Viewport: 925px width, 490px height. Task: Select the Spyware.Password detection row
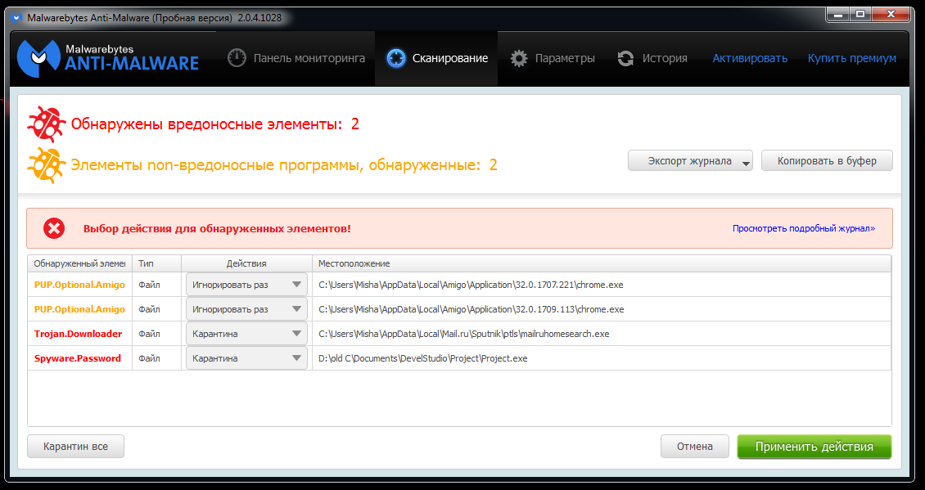(x=78, y=358)
